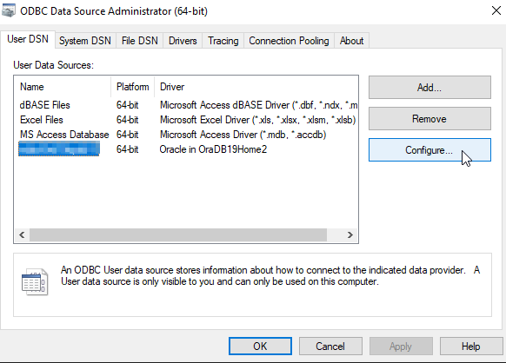Click the Remove button
The height and width of the screenshot is (363, 506).
click(429, 119)
